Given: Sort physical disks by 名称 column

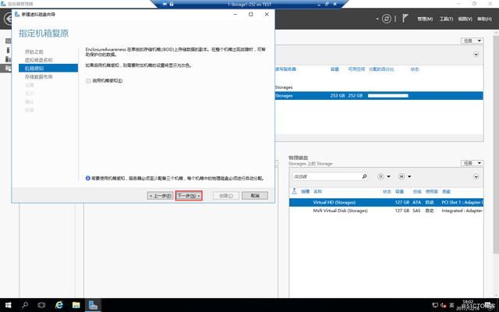Looking at the screenshot, I should [317, 191].
